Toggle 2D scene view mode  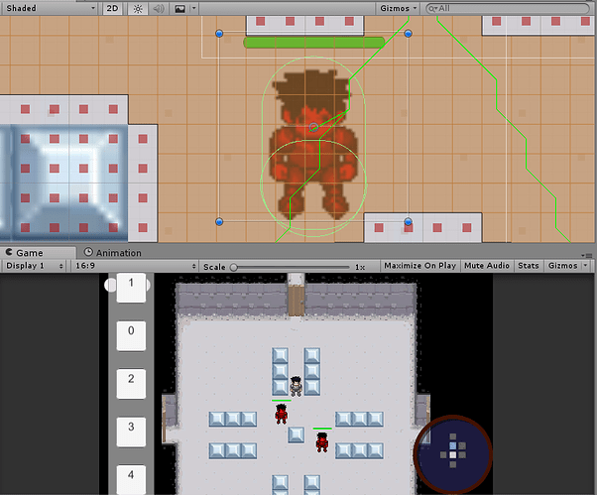pos(112,8)
